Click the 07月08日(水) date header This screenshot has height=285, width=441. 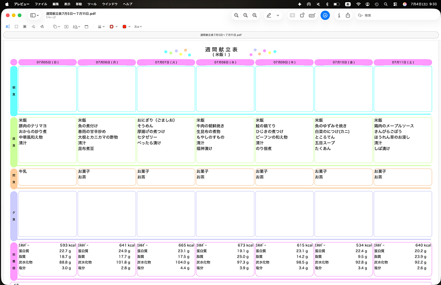(x=225, y=62)
